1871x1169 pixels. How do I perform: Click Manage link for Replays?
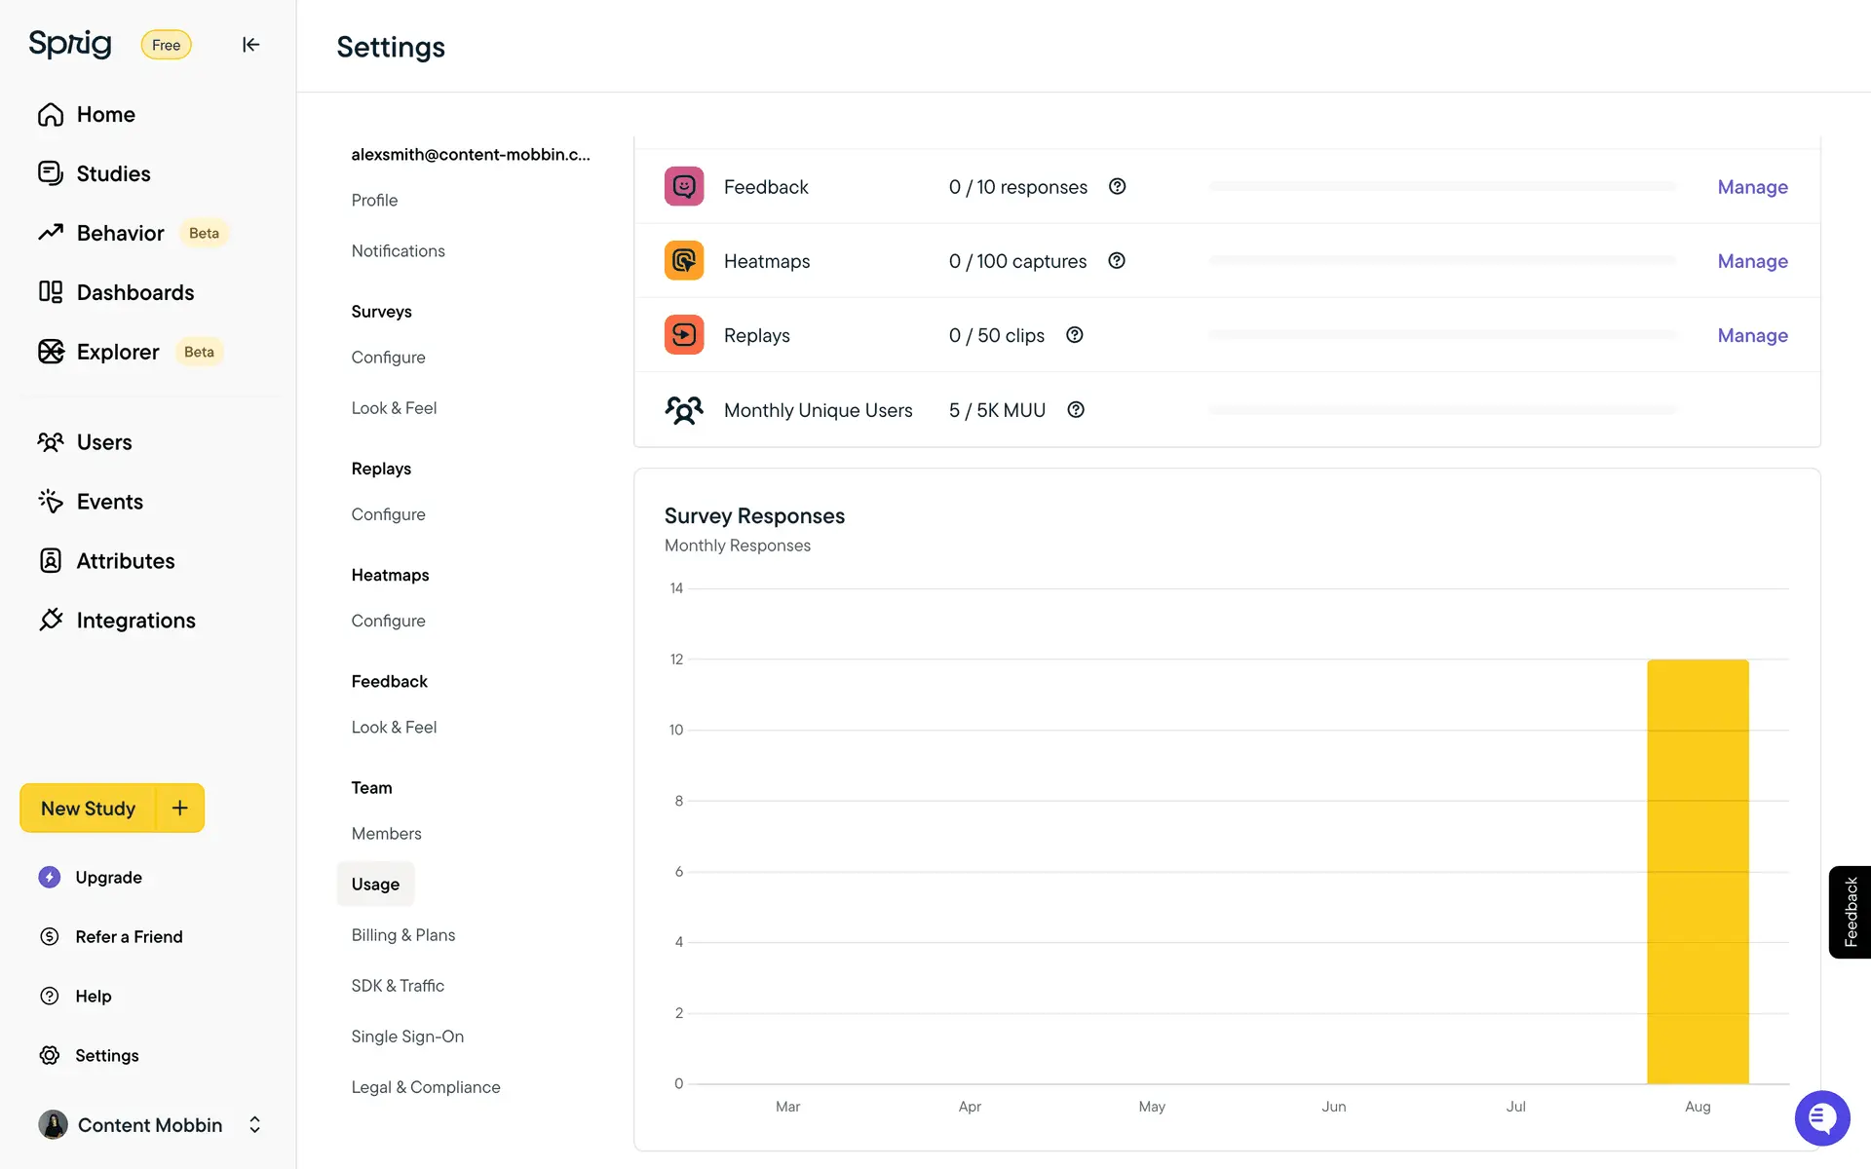[x=1751, y=335]
